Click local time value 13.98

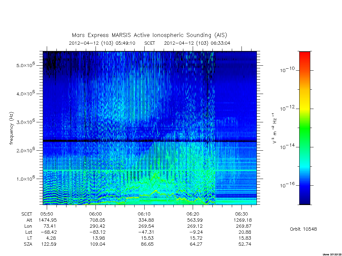[99, 238]
